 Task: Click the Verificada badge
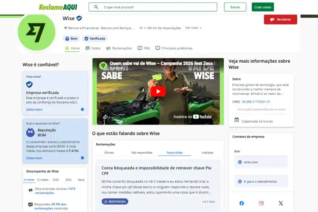(95, 39)
